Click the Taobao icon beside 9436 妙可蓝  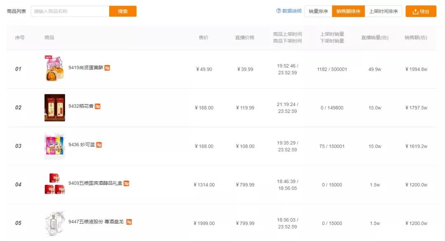pyautogui.click(x=99, y=145)
